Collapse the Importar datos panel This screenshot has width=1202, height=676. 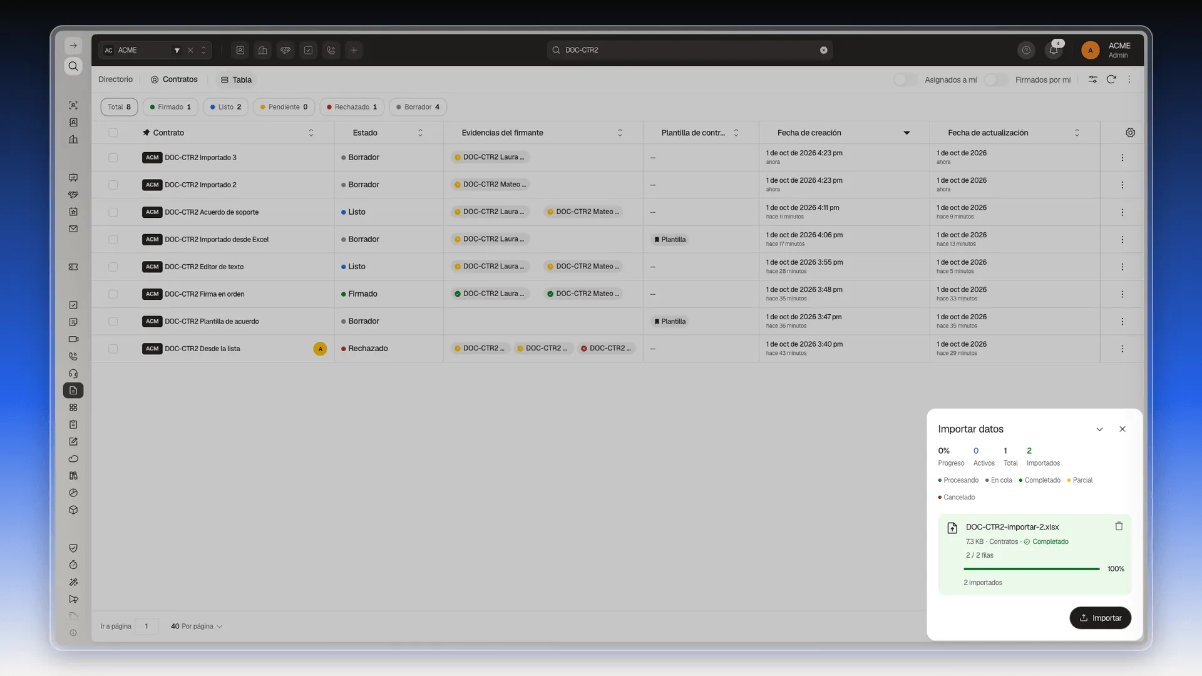click(x=1099, y=429)
